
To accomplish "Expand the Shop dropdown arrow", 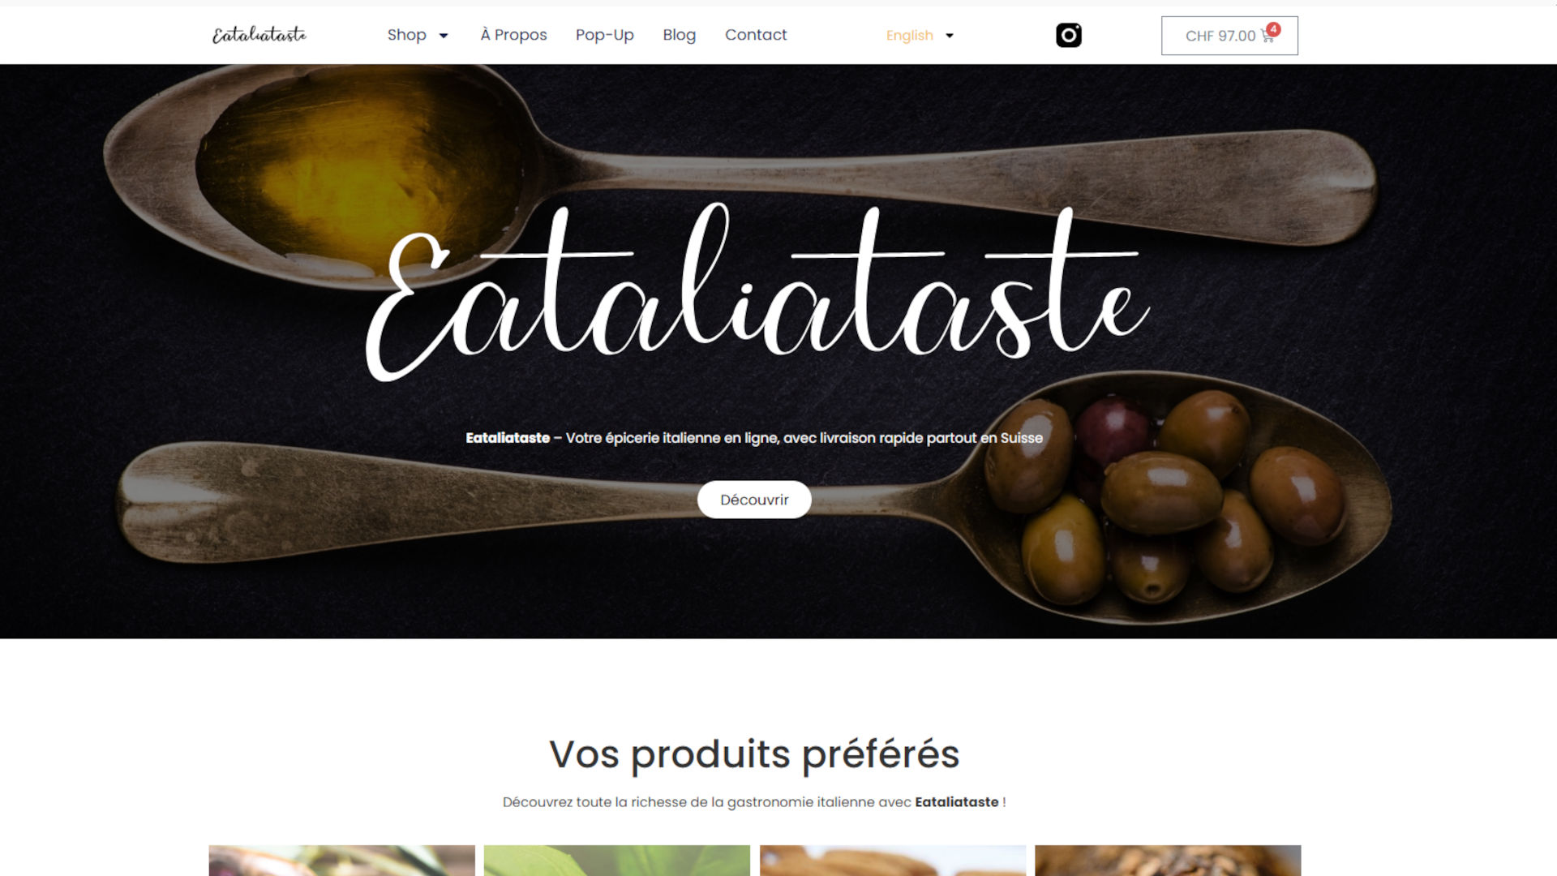I will pyautogui.click(x=444, y=36).
